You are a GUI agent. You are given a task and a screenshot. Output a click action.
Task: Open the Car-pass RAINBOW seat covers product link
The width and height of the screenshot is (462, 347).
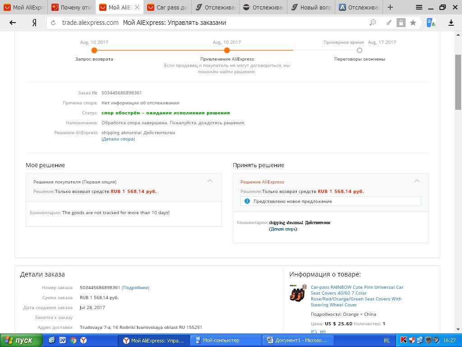357,296
